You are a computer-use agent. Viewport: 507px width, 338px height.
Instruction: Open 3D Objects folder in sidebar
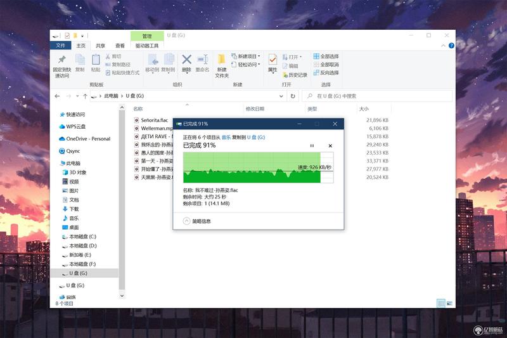74,172
